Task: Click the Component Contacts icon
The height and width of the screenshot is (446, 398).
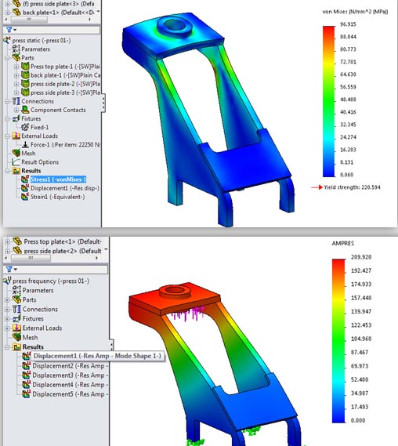Action: 25,110
